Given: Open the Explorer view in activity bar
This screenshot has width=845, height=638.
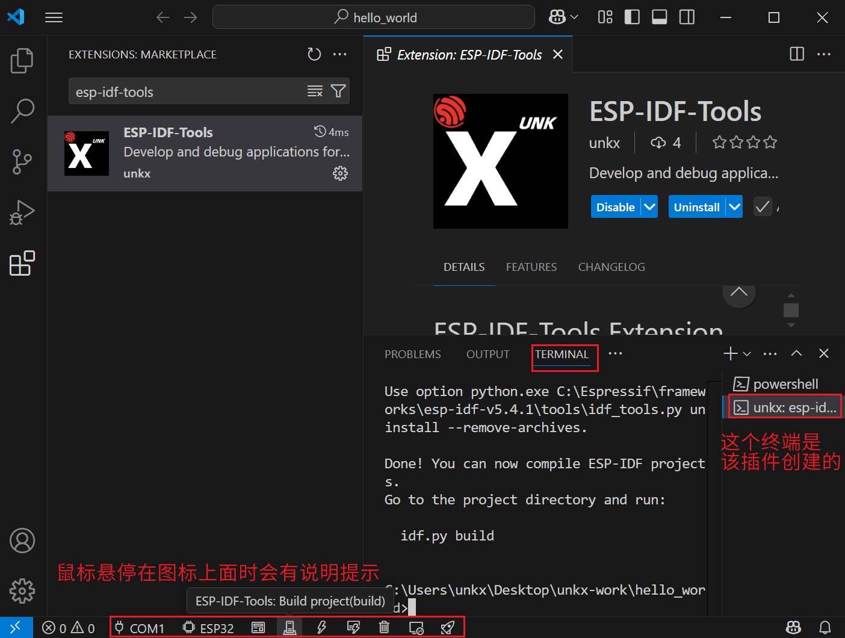Looking at the screenshot, I should coord(22,60).
